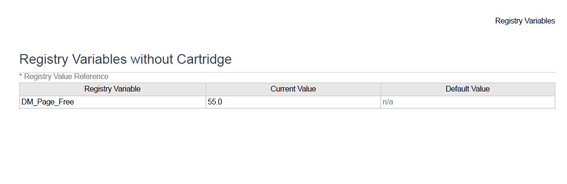Click the word Cartridge in the heading
567x184 pixels.
pos(204,59)
